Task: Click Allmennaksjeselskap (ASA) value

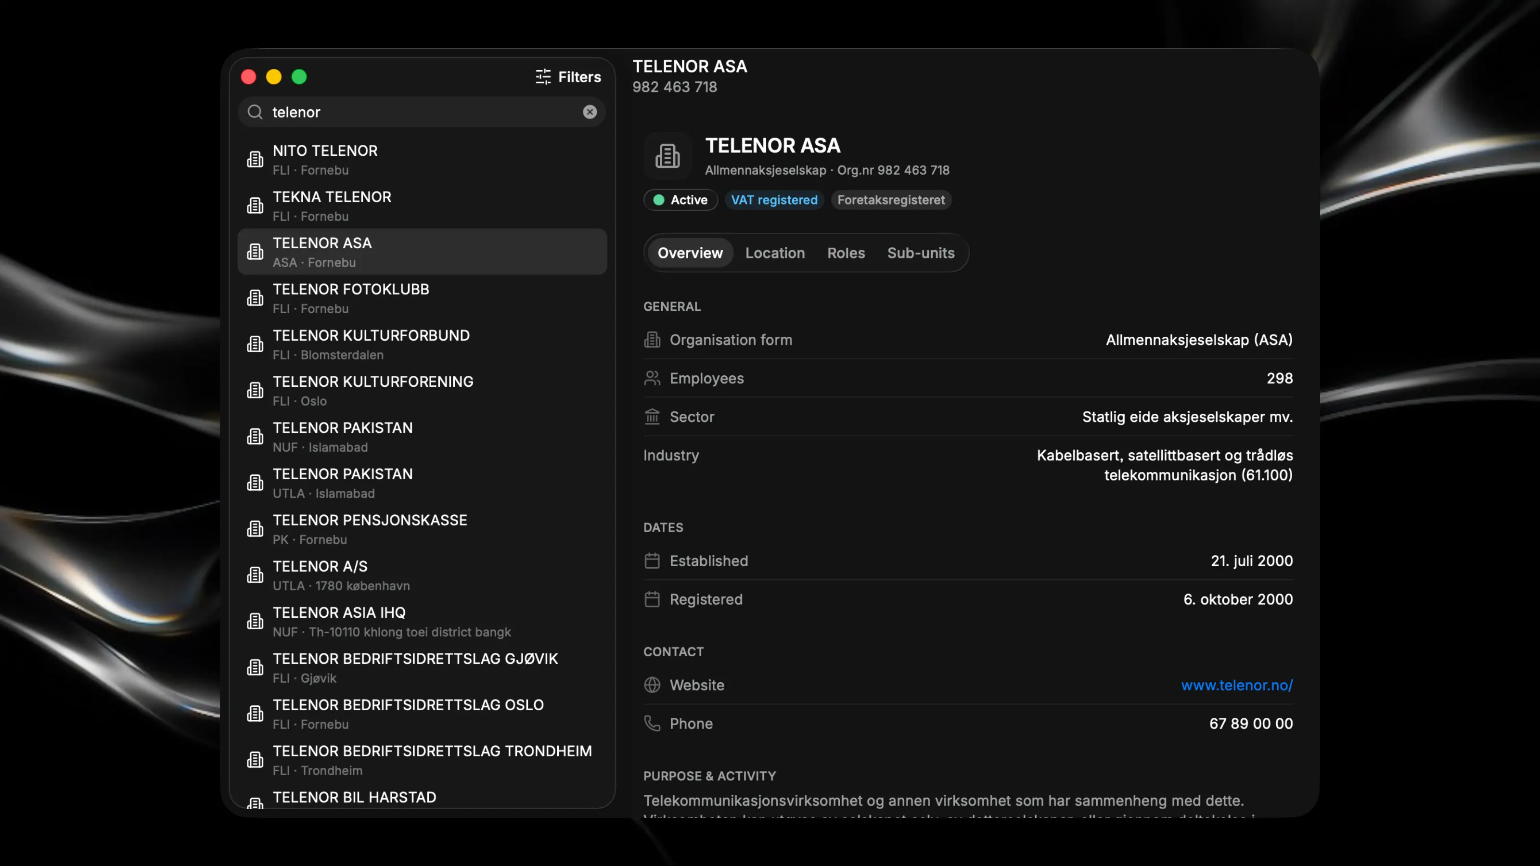Action: coord(1199,340)
